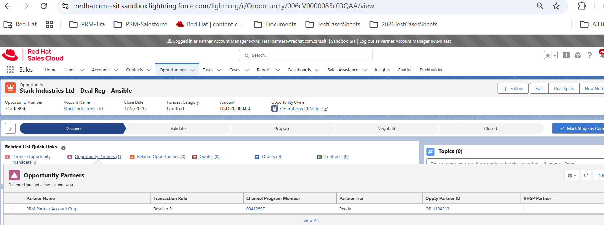Open the Salesforce App Launcher dots
The image size is (604, 225).
(x=10, y=69)
